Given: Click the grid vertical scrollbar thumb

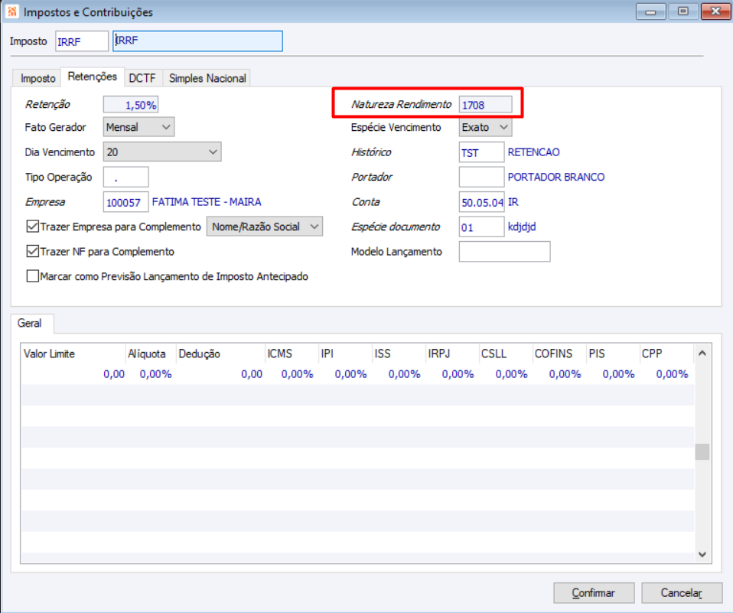Looking at the screenshot, I should coord(702,452).
